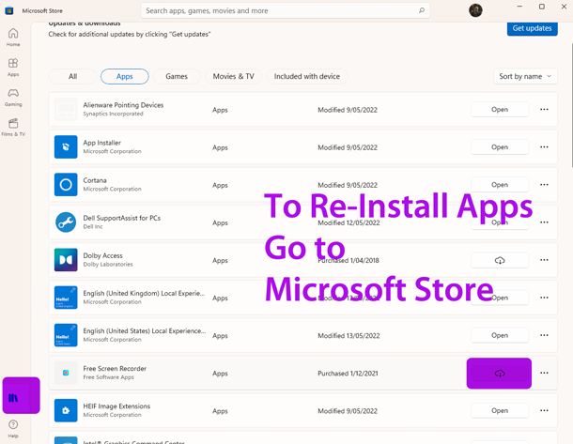Screen dimensions: 573x444
Task: Open English (United States) Local Experience
Action: pyautogui.click(x=500, y=335)
